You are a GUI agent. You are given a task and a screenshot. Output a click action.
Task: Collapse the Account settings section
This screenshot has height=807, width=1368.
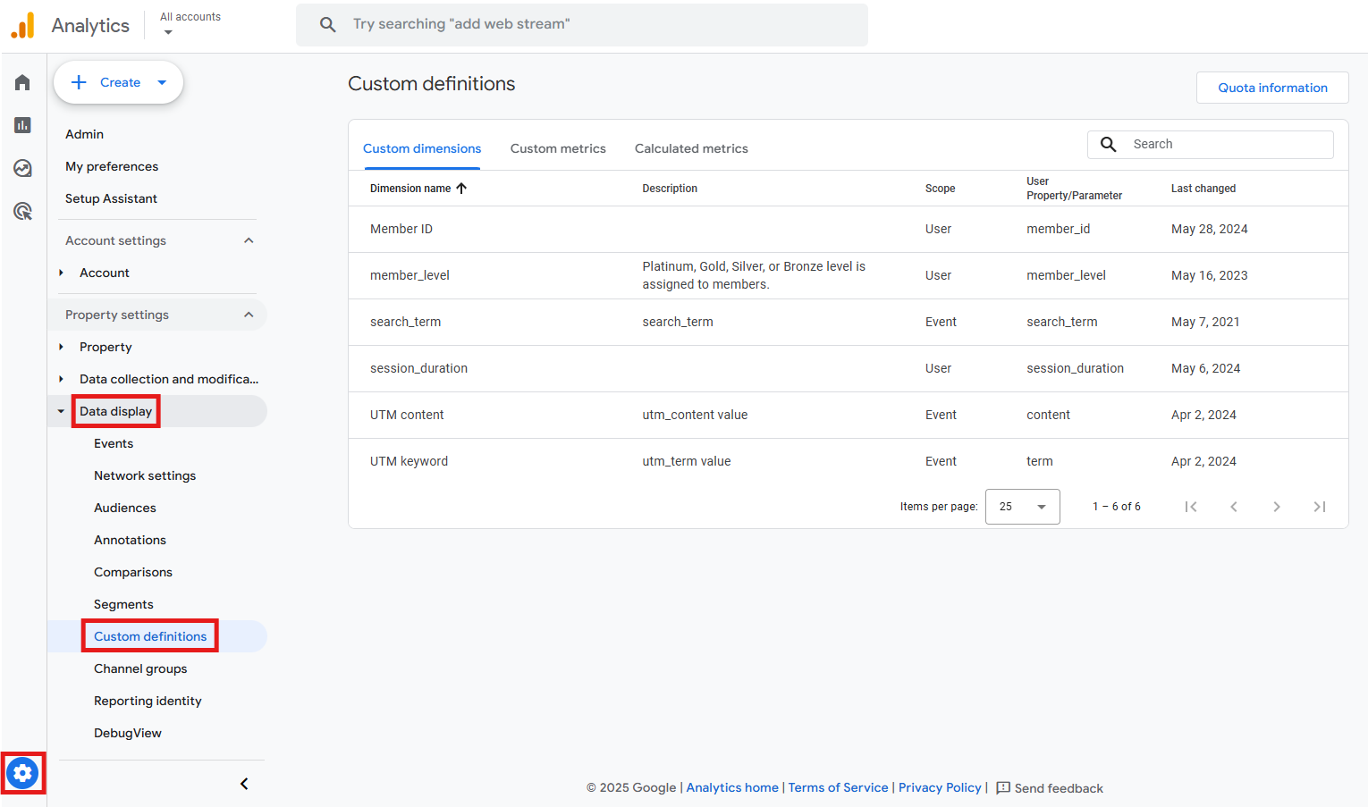point(249,240)
